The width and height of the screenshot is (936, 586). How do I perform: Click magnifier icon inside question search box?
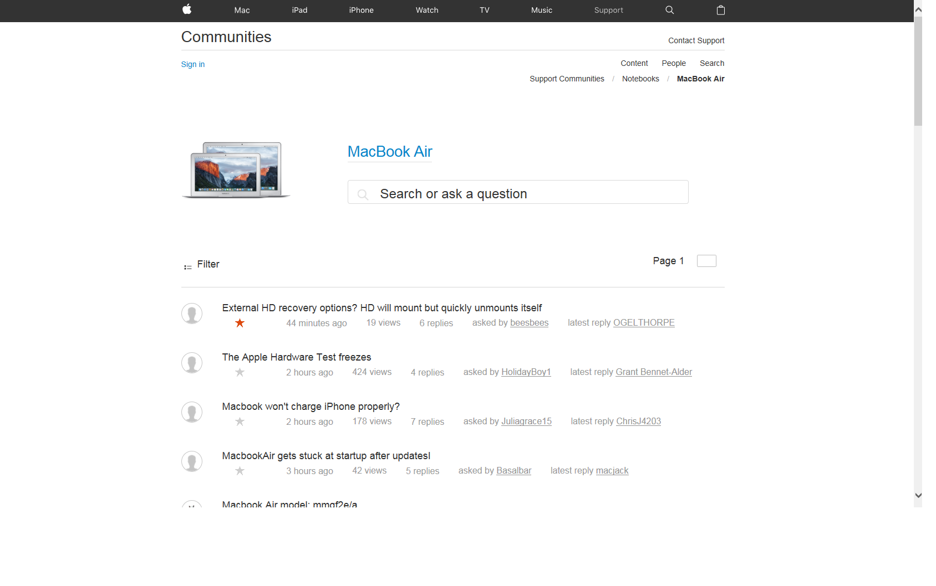[363, 194]
